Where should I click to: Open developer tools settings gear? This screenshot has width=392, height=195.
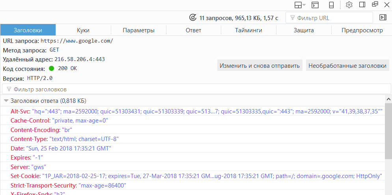tap(349, 5)
